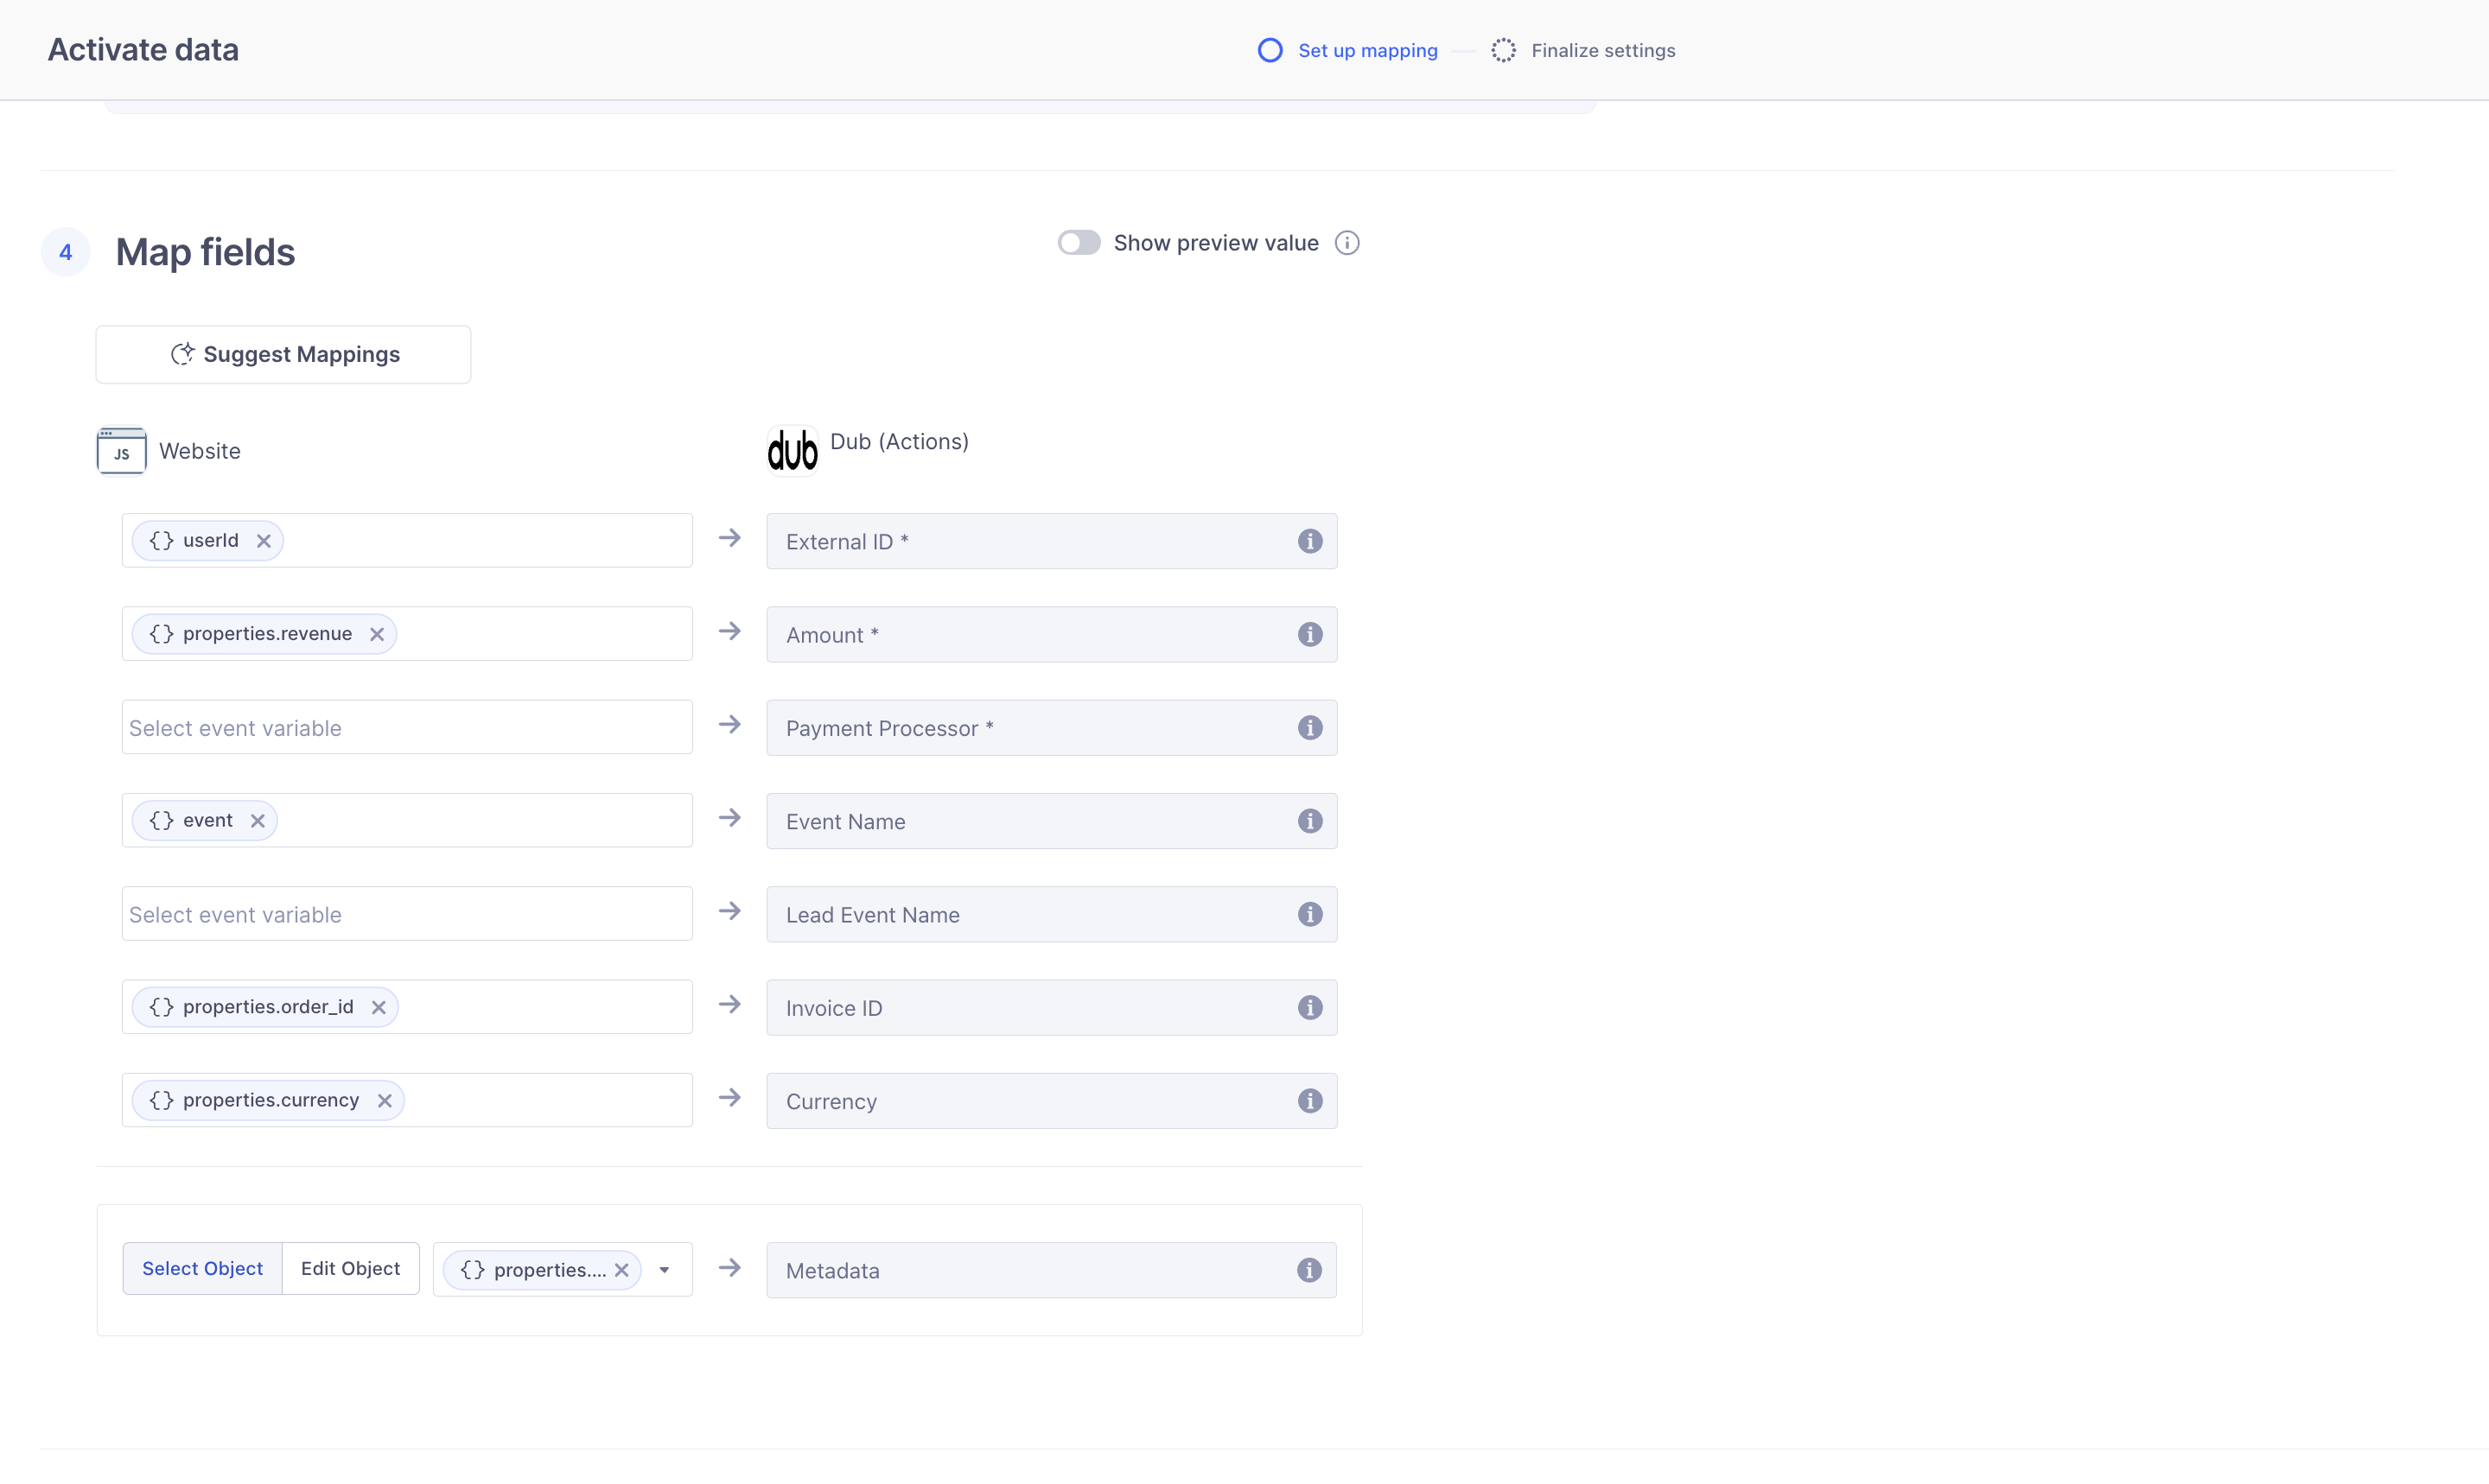
Task: Switch to Select Object mode
Action: click(202, 1268)
